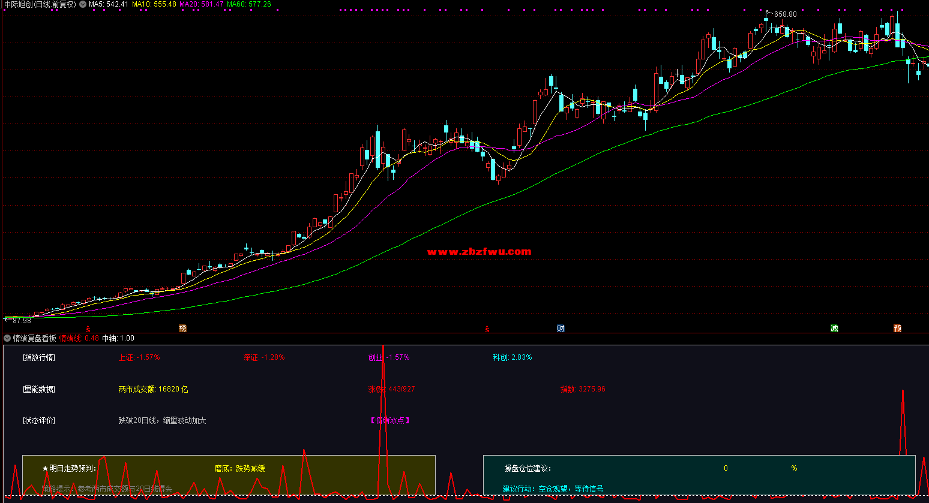Click the magenta 情绪冰点 status tag

(x=390, y=420)
